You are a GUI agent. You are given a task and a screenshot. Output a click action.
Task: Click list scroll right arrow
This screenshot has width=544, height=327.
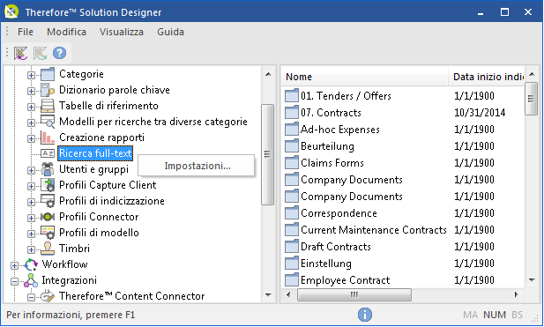point(516,295)
